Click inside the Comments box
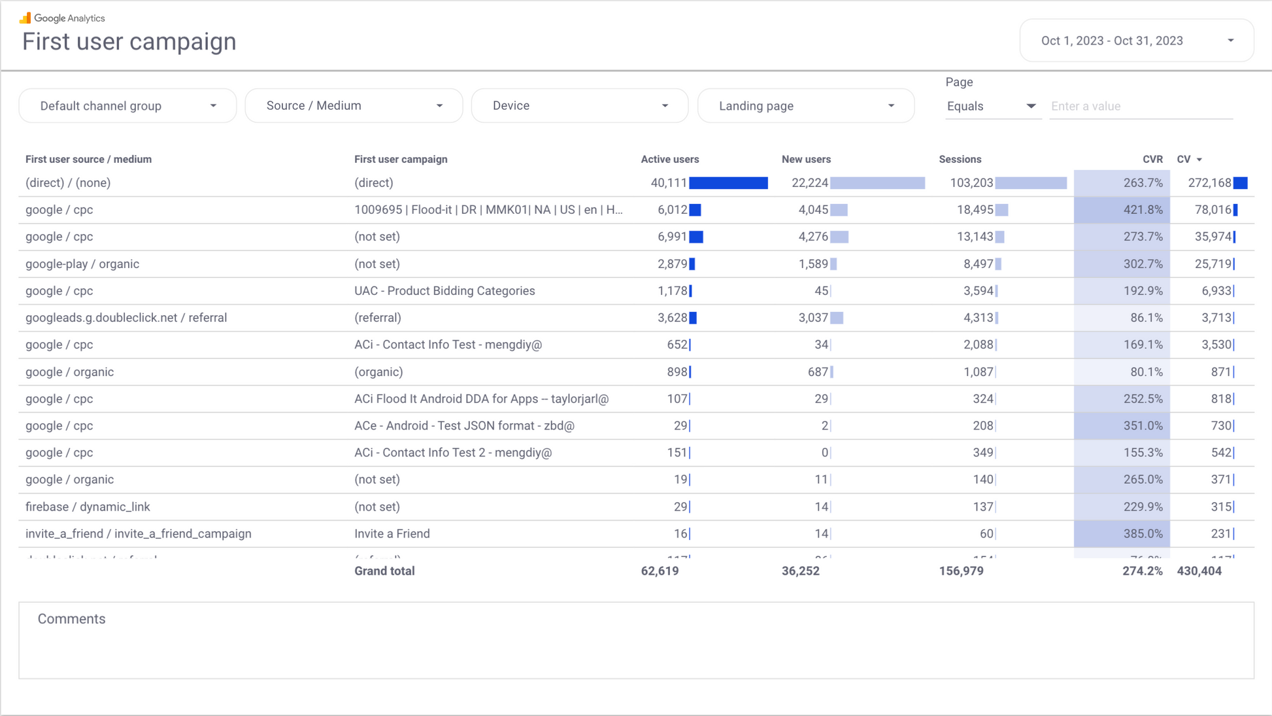The height and width of the screenshot is (716, 1272). [635, 647]
